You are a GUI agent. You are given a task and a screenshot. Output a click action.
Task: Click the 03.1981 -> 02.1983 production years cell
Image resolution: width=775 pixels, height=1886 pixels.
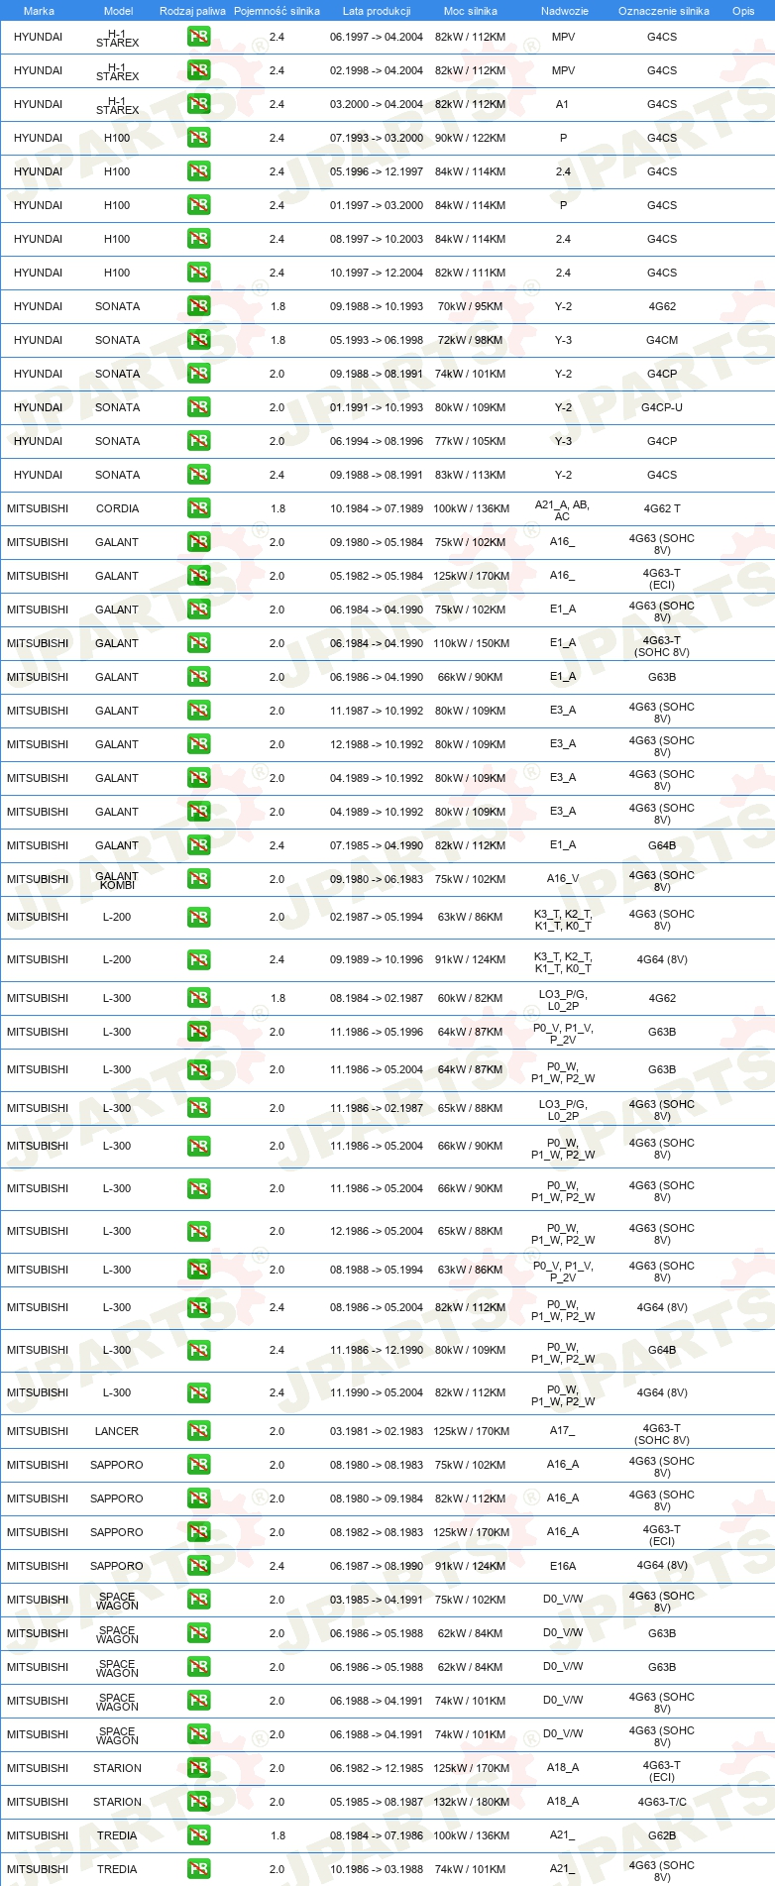[x=377, y=1431]
